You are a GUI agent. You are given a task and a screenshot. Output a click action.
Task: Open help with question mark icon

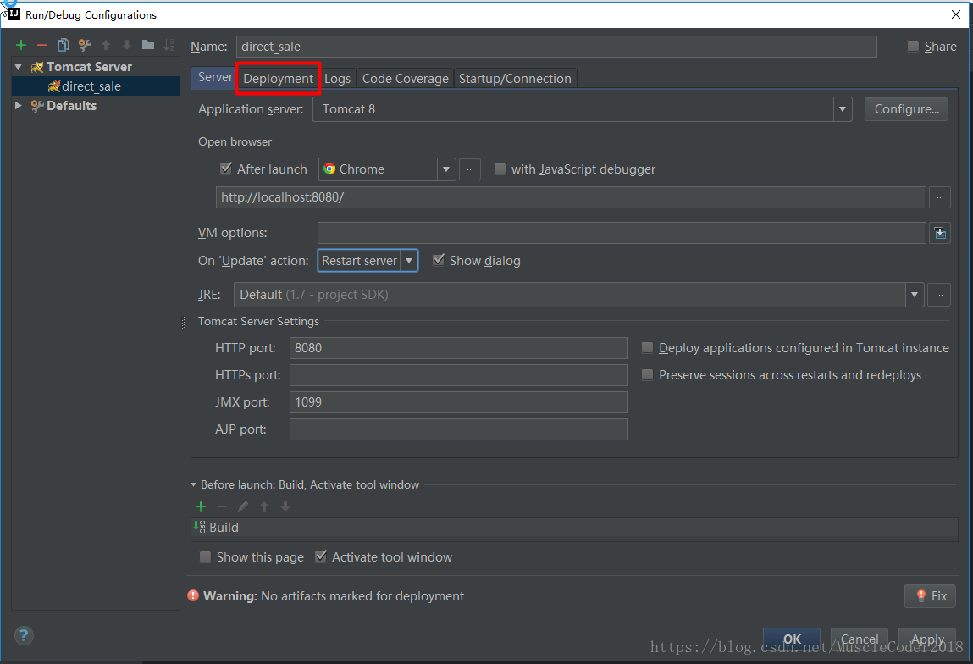[x=24, y=635]
